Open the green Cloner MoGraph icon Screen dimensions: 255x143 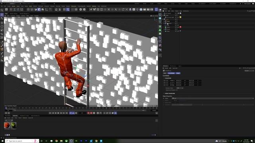pyautogui.click(x=160, y=30)
